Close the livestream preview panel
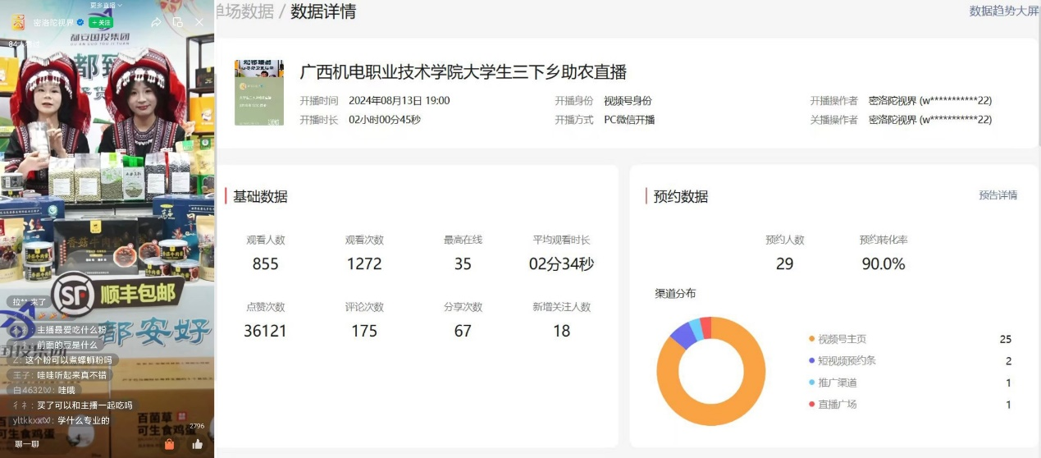This screenshot has width=1041, height=458. click(x=199, y=22)
